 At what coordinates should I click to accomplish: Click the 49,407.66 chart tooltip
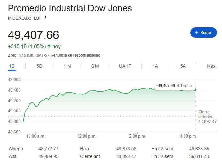coord(175,85)
